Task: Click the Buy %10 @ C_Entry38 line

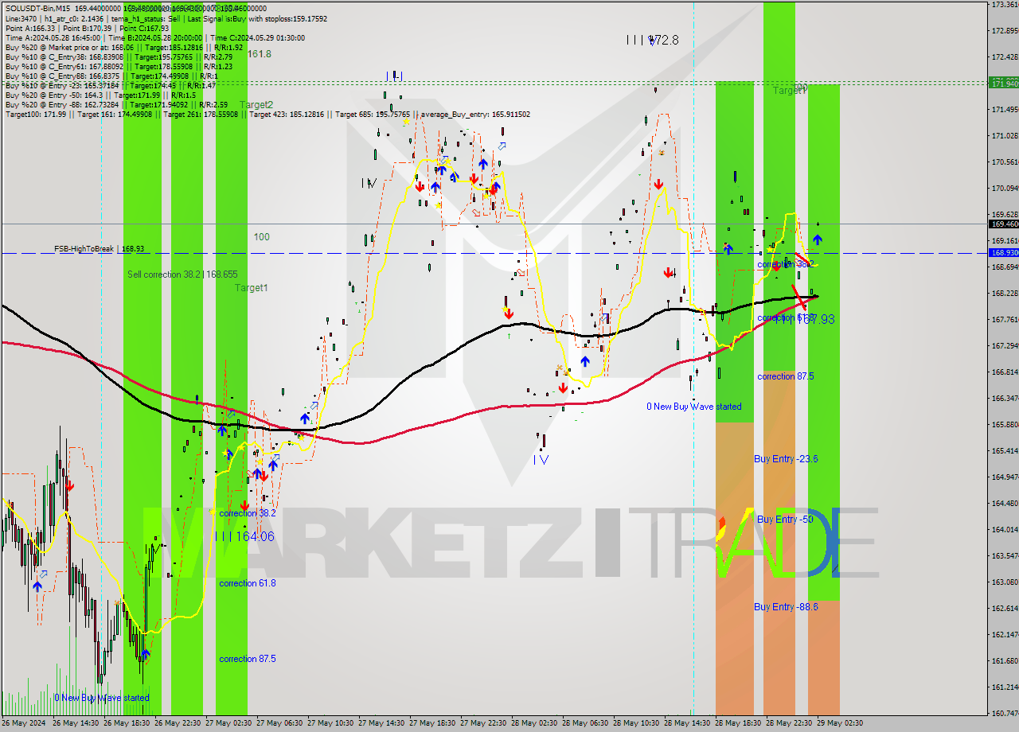Action: [x=118, y=56]
